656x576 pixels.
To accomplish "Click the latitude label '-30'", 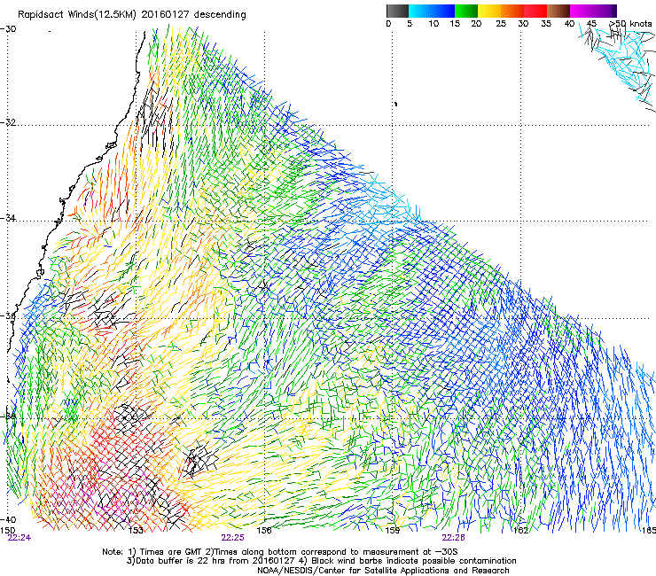I will tap(8, 29).
